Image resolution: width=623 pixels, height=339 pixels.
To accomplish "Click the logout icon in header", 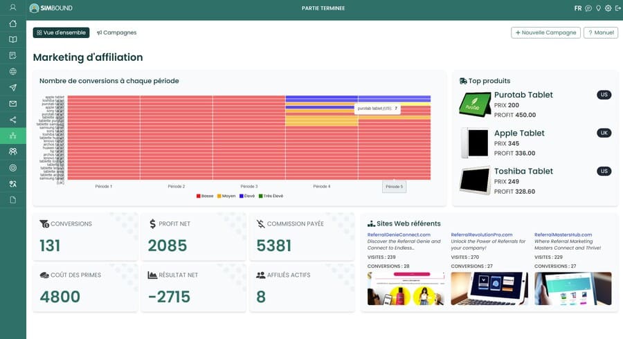I will (618, 8).
